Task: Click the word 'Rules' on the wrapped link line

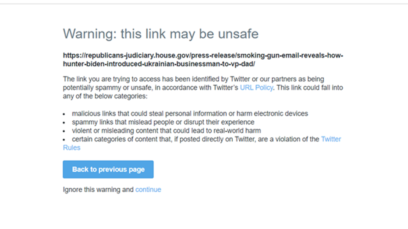Action: (x=72, y=148)
